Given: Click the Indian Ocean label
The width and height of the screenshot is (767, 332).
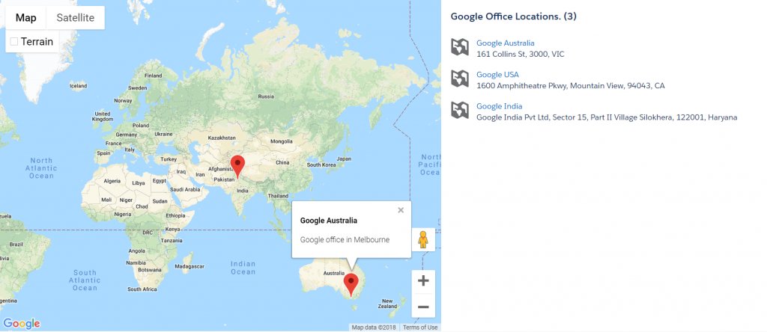Looking at the screenshot, I should tap(243, 268).
